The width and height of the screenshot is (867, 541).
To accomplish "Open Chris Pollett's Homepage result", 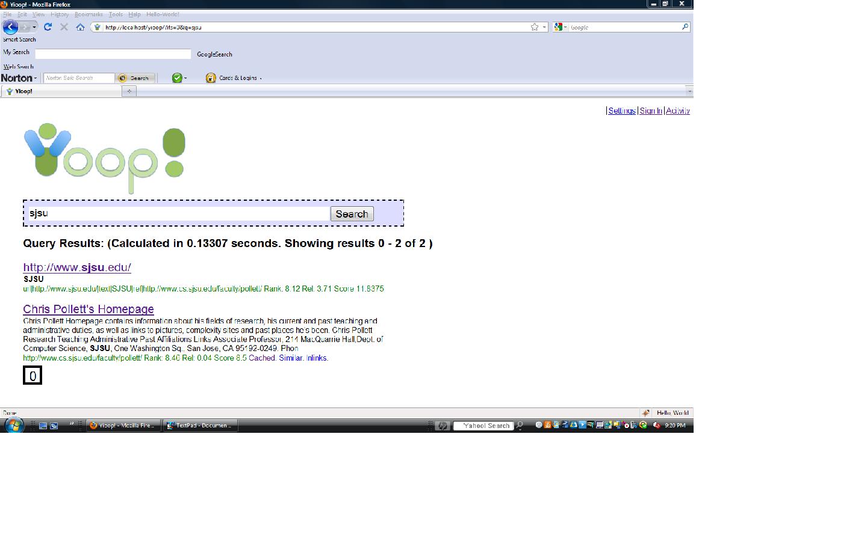I will 89,309.
